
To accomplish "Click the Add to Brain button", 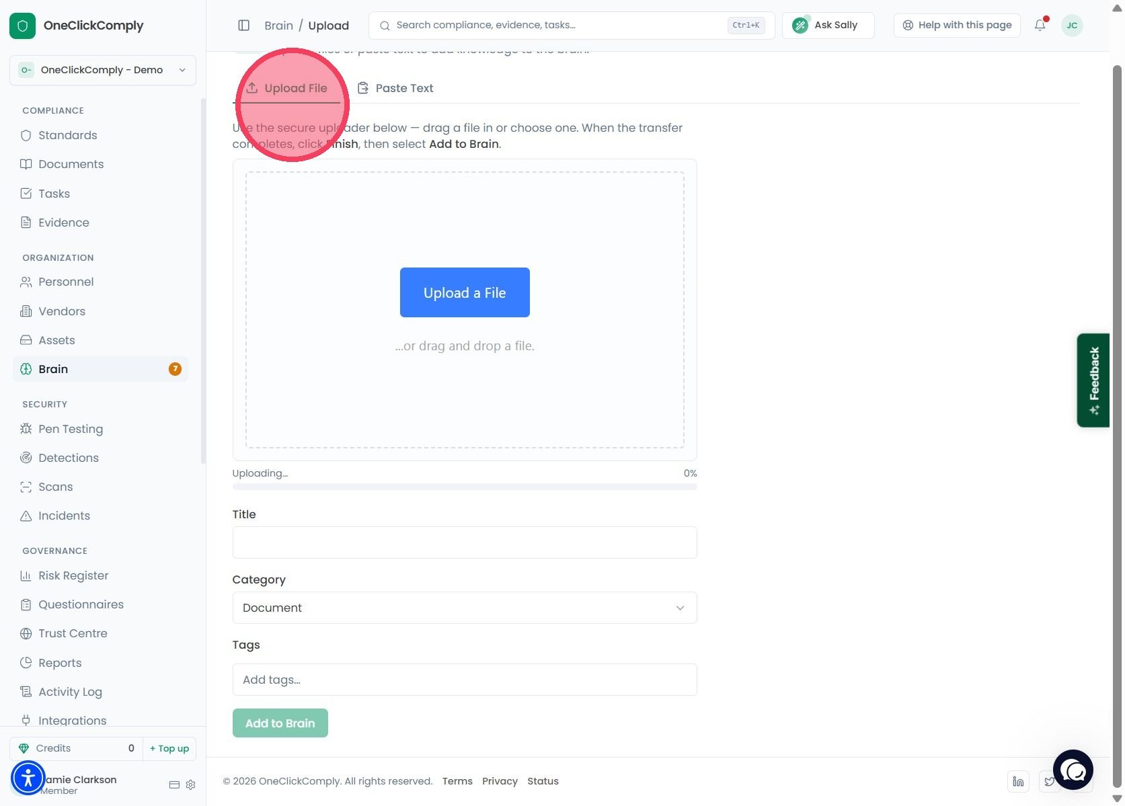I will point(280,723).
